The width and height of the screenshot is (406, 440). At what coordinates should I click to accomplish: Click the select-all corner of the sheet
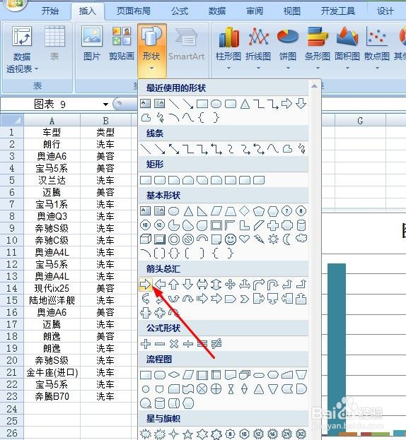pos(11,121)
